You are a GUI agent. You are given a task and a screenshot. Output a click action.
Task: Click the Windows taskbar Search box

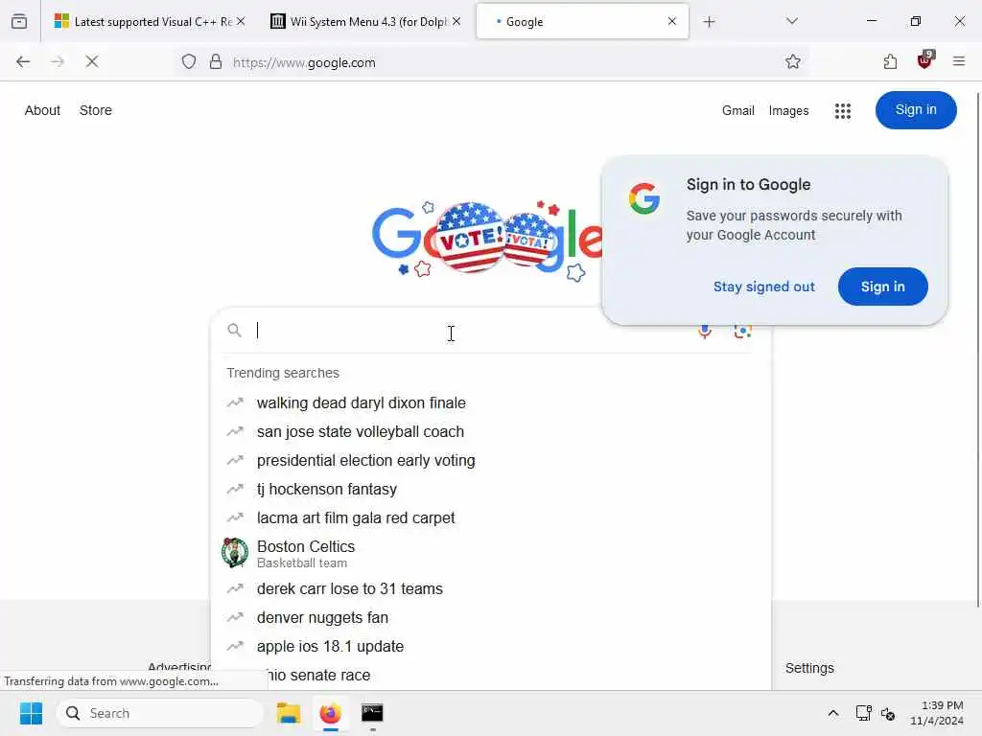(160, 713)
